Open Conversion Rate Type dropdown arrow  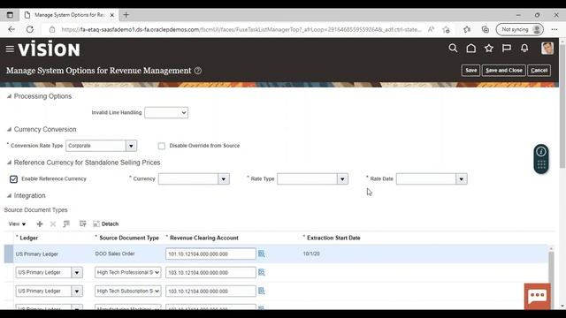(x=131, y=146)
